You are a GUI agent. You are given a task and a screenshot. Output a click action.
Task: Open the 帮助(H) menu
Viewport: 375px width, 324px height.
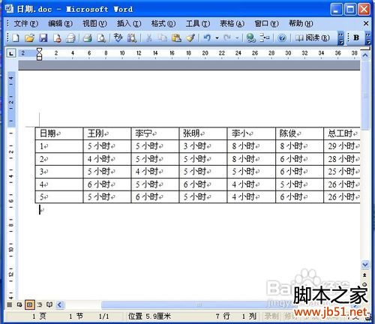pos(301,24)
